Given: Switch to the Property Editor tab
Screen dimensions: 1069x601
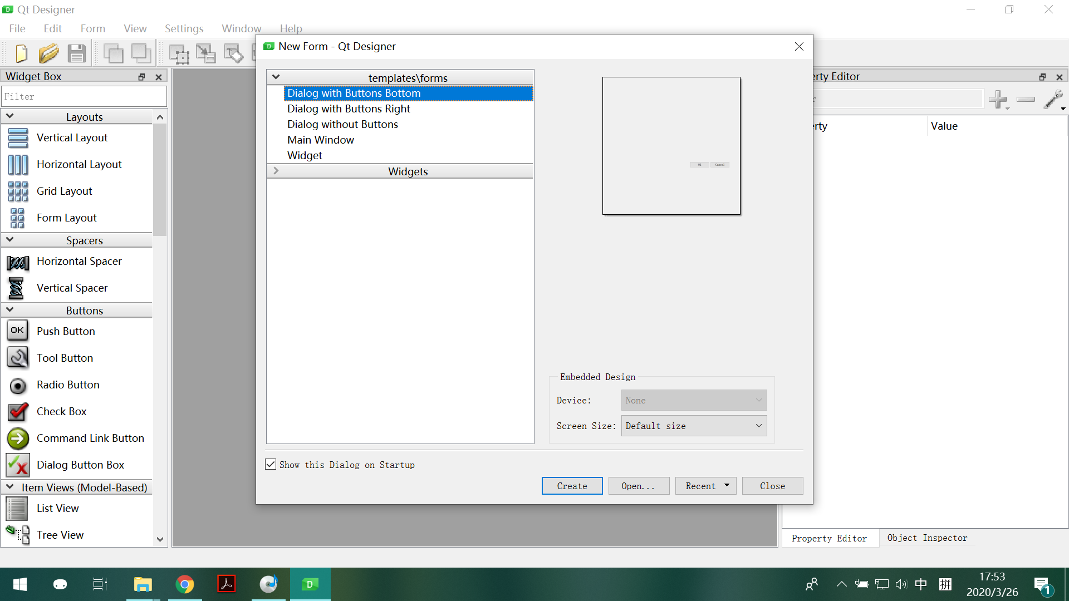Looking at the screenshot, I should (x=830, y=538).
